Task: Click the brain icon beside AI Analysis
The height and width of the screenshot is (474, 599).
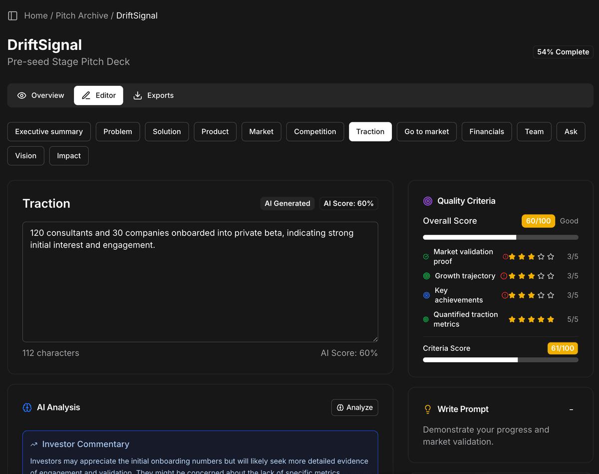Action: click(x=27, y=408)
